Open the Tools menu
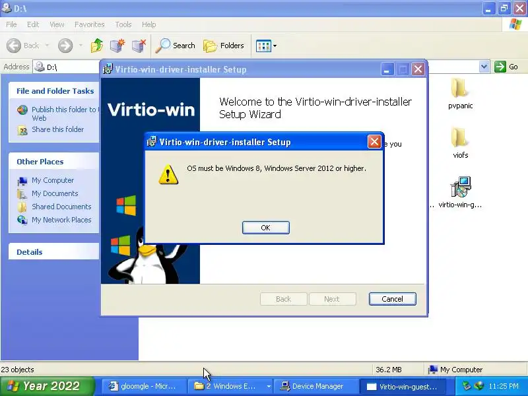 pos(123,24)
